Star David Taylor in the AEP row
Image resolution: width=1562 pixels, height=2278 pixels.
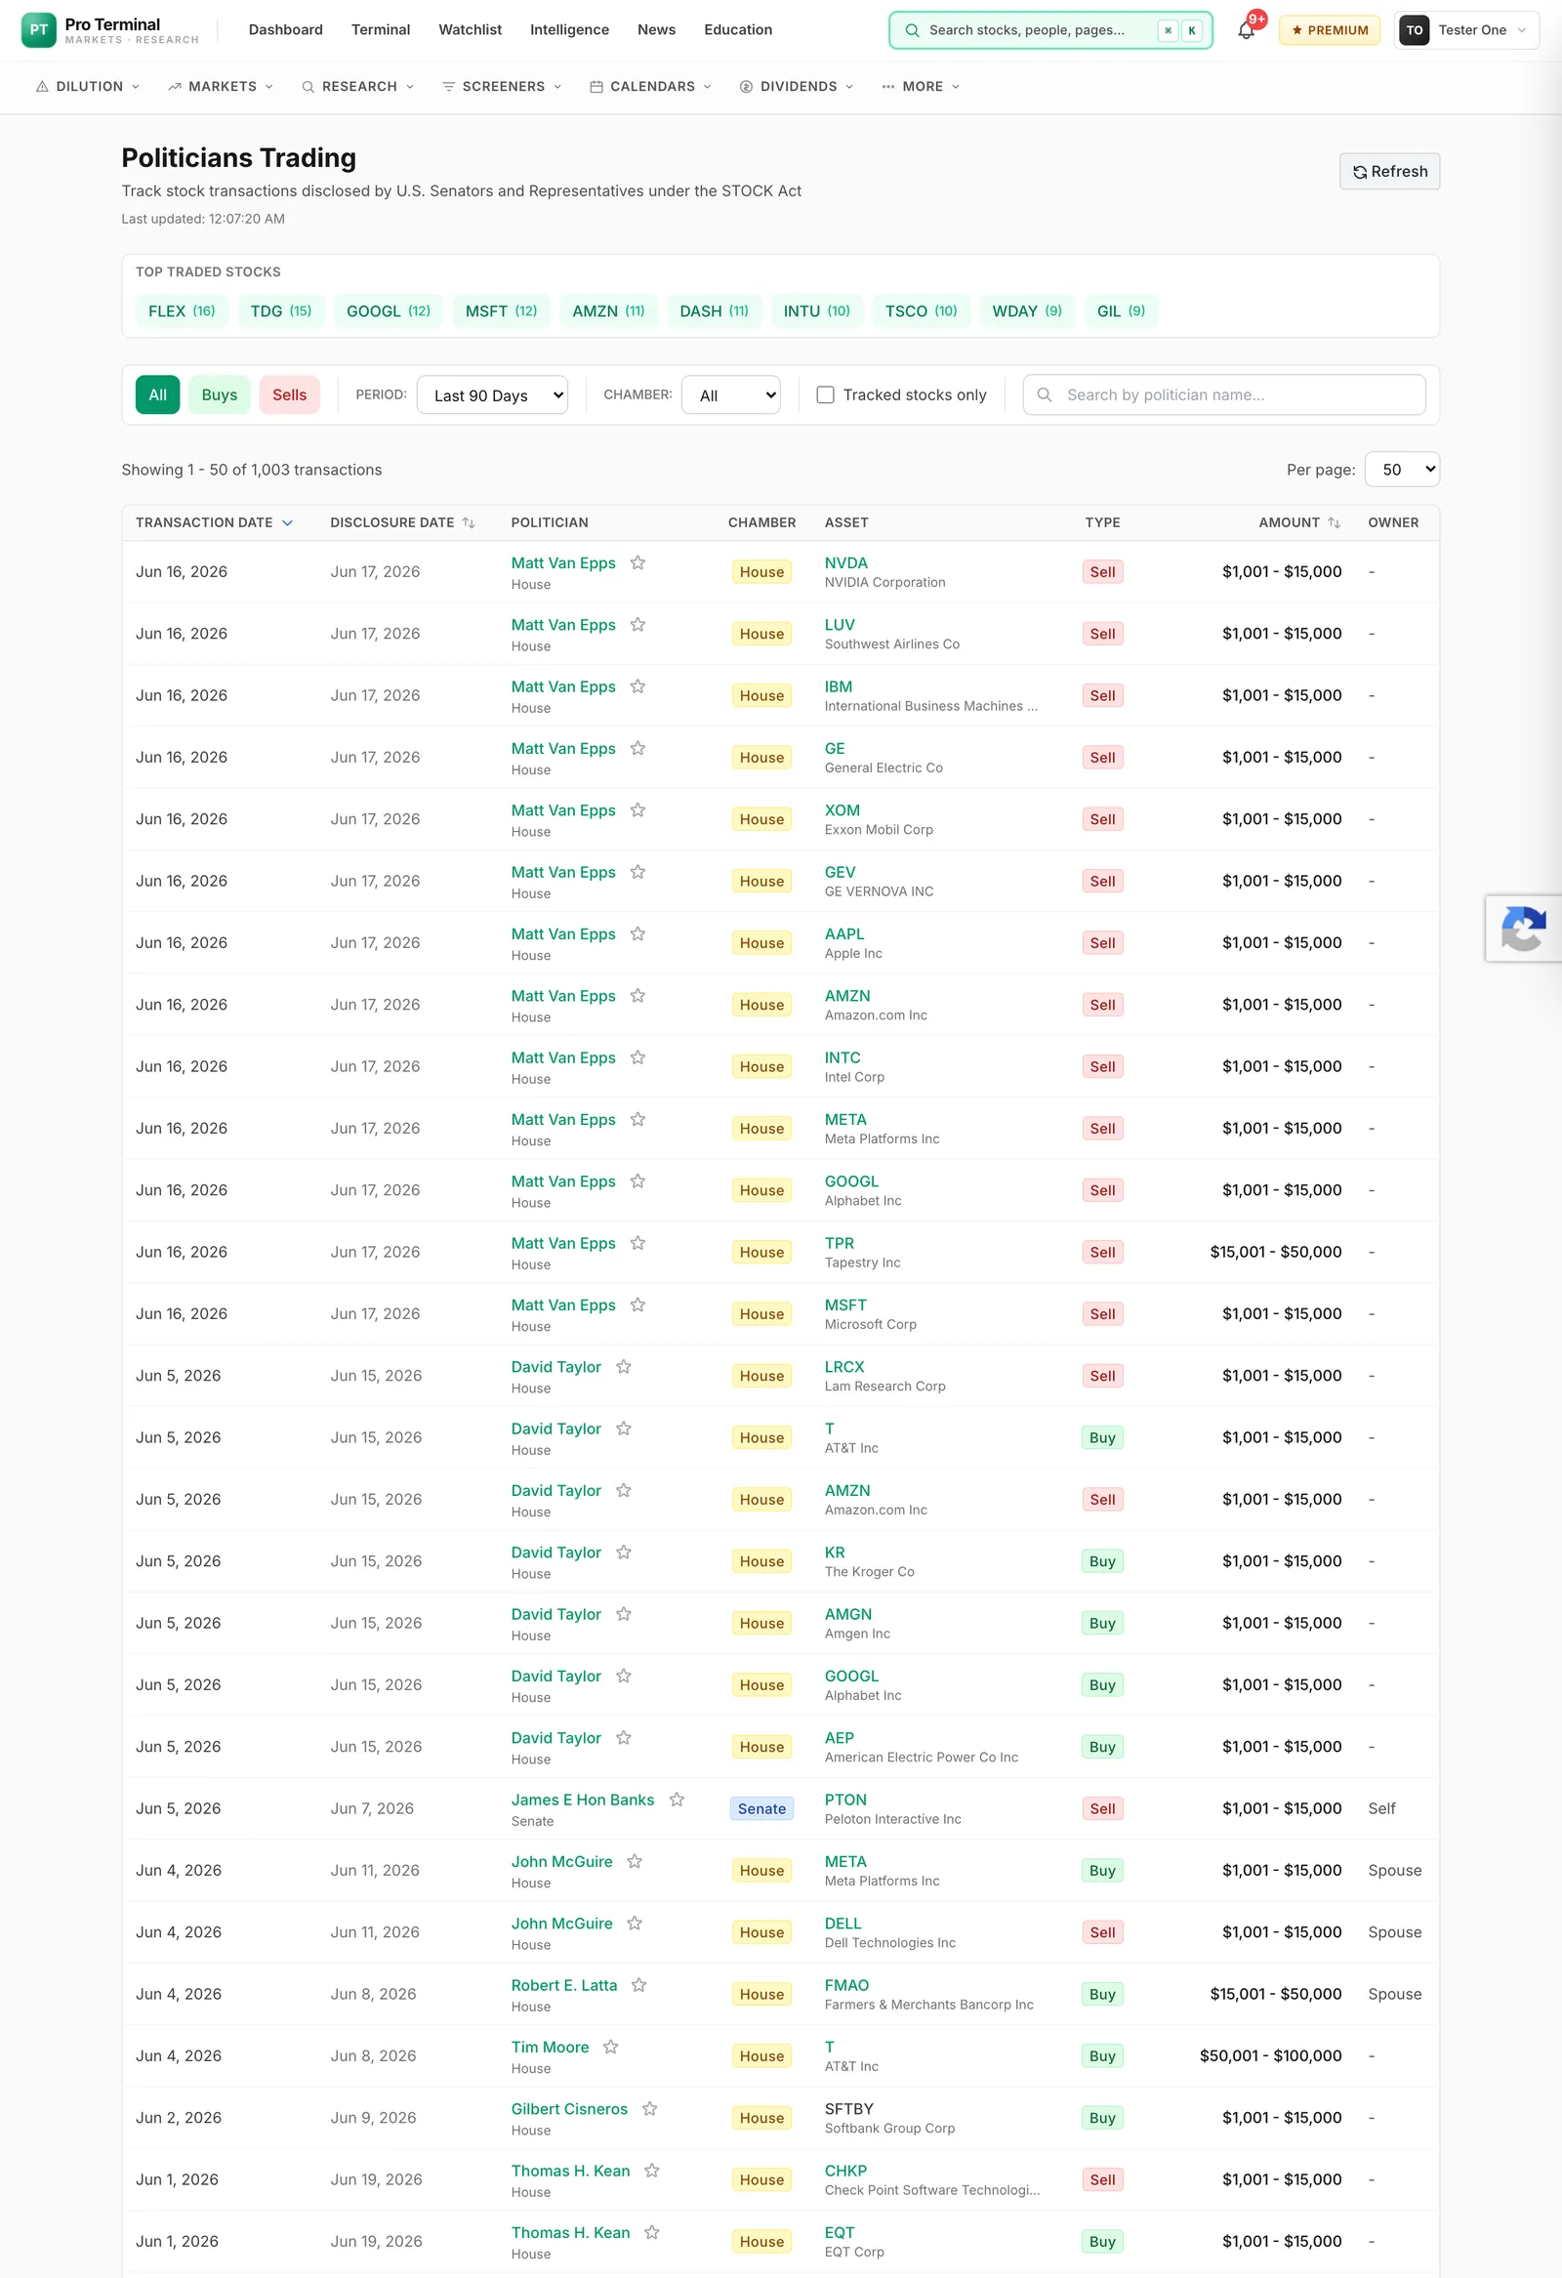tap(623, 1737)
